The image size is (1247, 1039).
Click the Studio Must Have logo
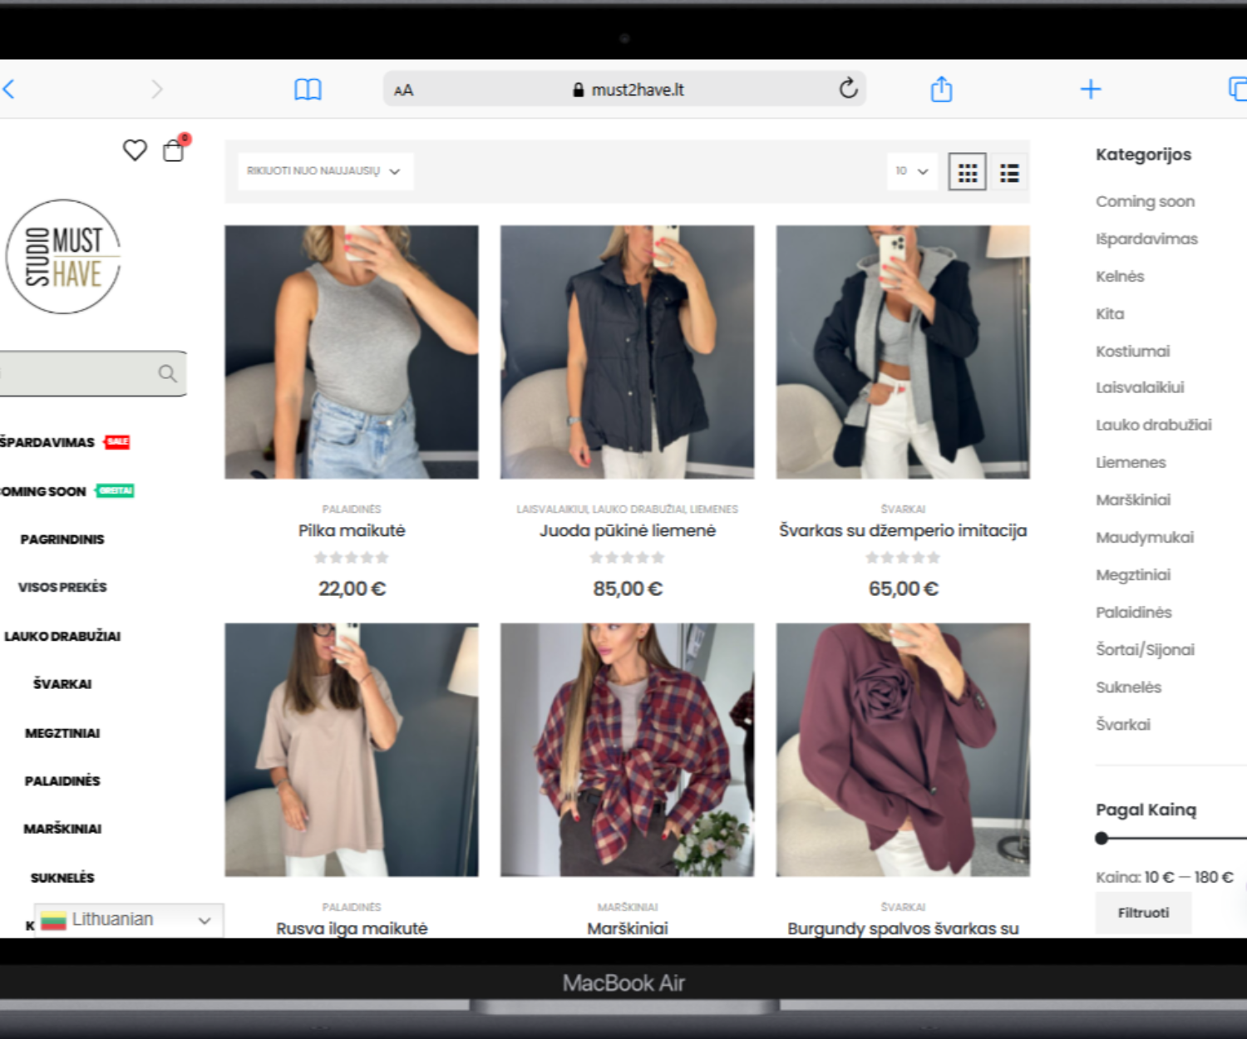pos(63,257)
